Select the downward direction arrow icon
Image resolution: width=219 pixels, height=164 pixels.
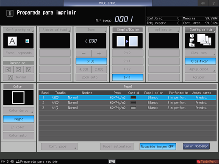(x=29, y=69)
